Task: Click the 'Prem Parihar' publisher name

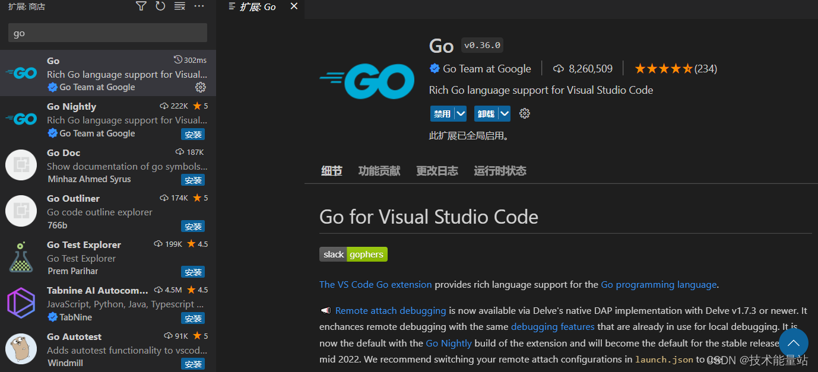Action: 73,271
